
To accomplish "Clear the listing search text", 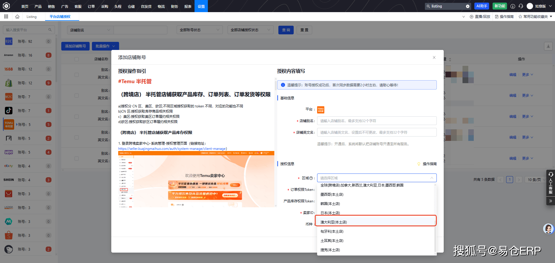I will tap(467, 6).
